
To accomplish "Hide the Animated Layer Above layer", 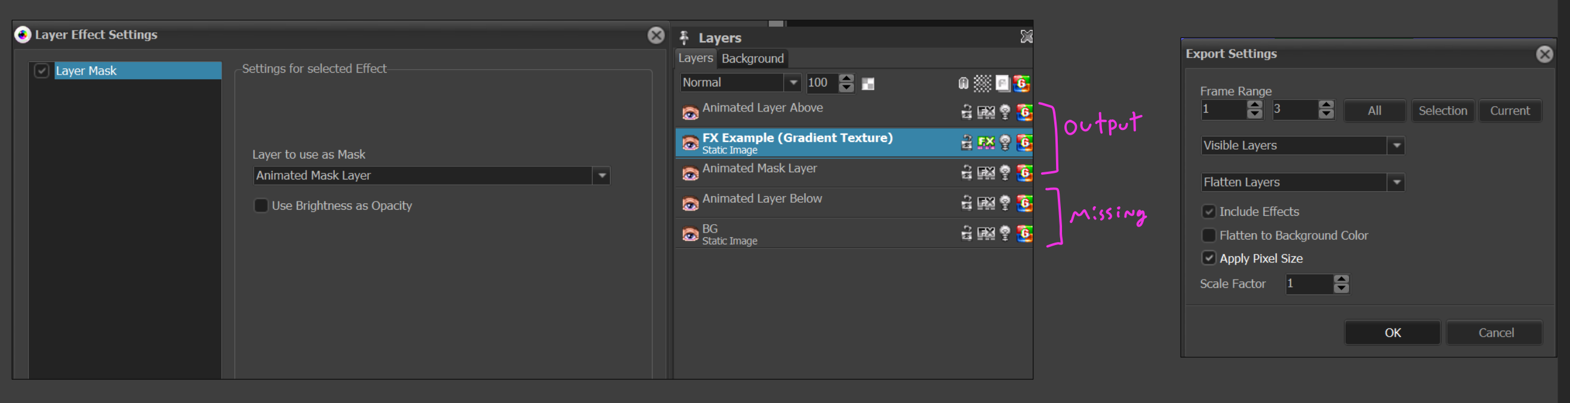I will point(690,113).
